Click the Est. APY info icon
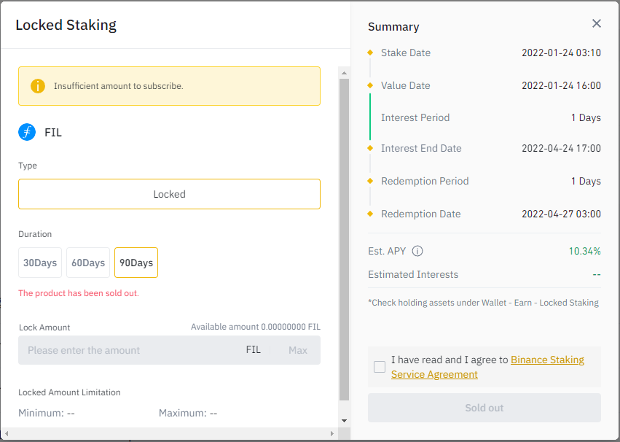 (x=417, y=252)
